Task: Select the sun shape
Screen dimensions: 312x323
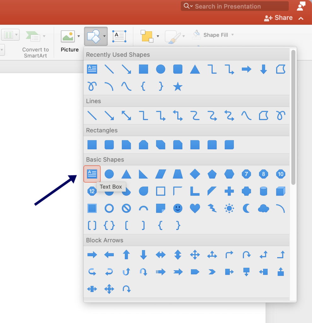Action: point(229,208)
